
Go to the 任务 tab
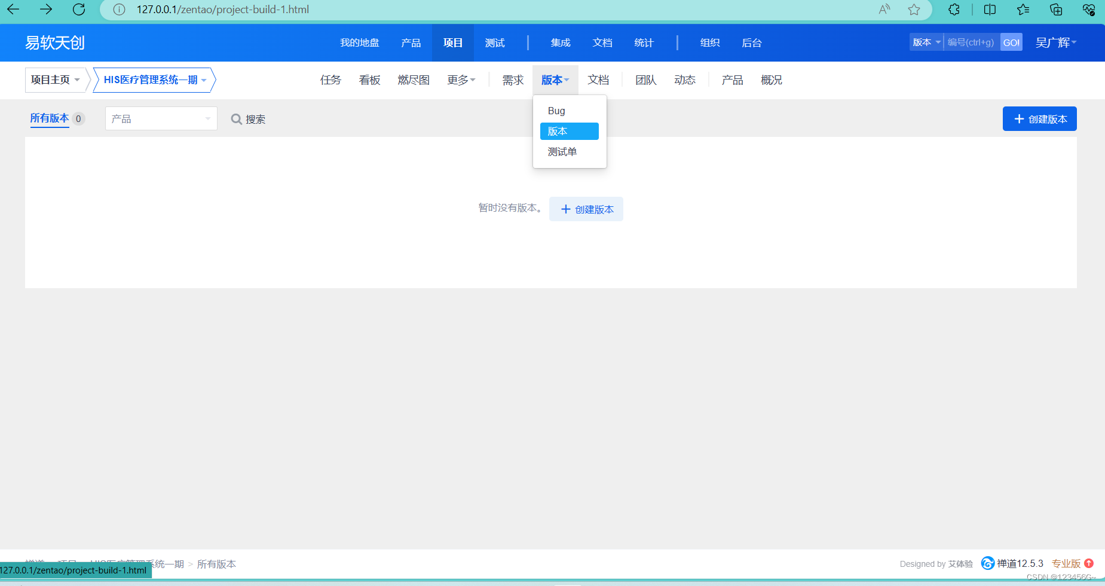330,80
